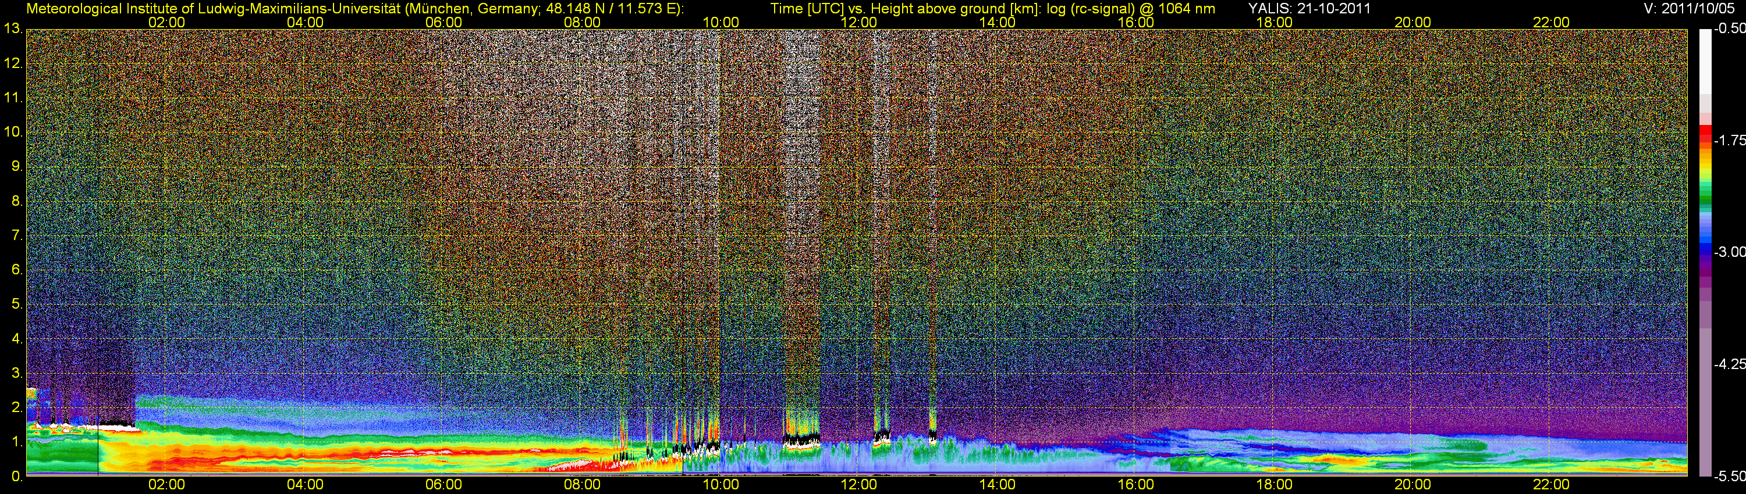
Task: Click the 14:00 label on the top time axis
Action: (998, 22)
